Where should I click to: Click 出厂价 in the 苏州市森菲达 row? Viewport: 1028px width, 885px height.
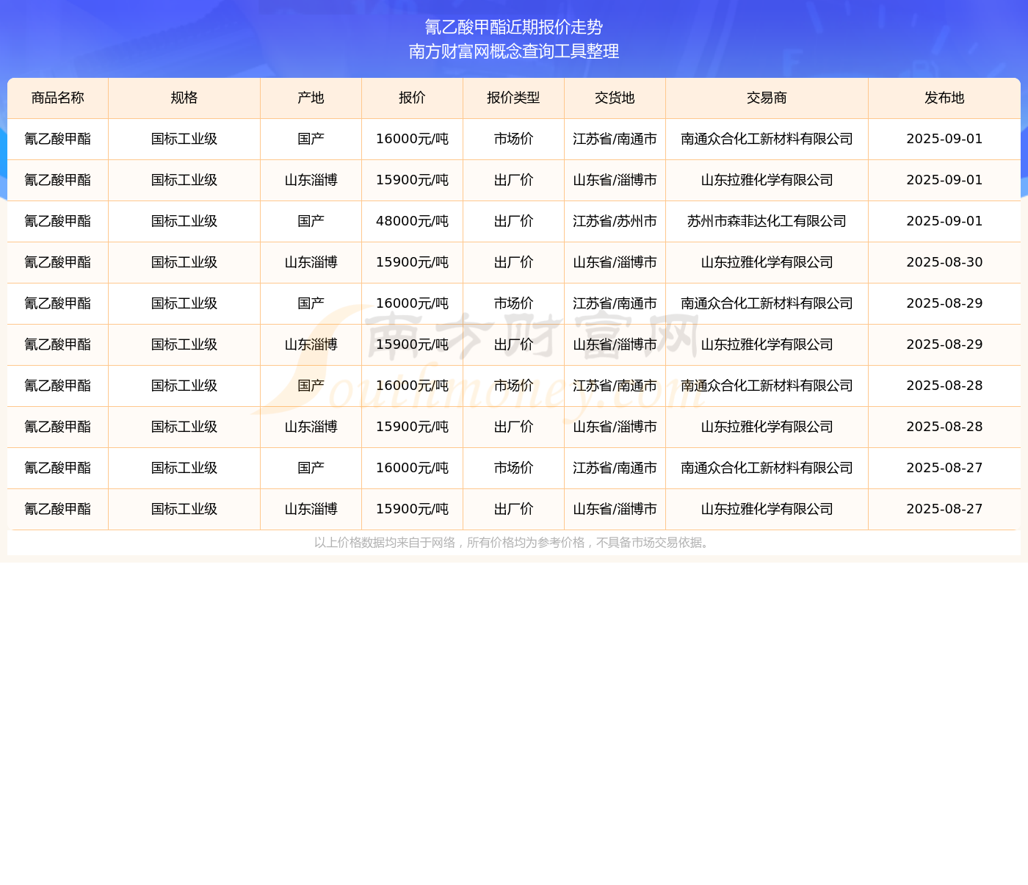514,221
